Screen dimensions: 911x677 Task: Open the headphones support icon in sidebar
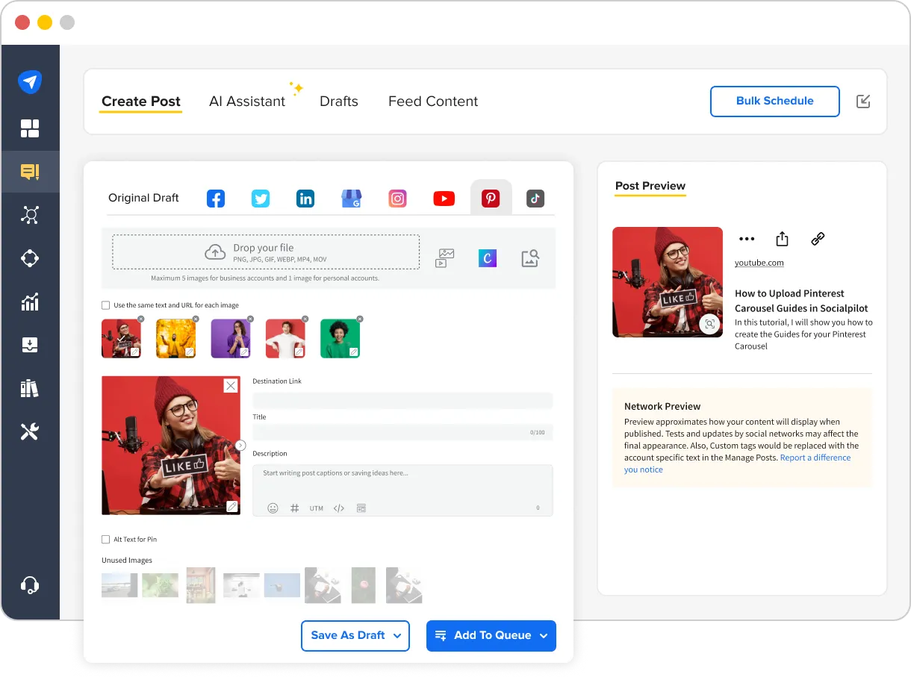(x=31, y=584)
